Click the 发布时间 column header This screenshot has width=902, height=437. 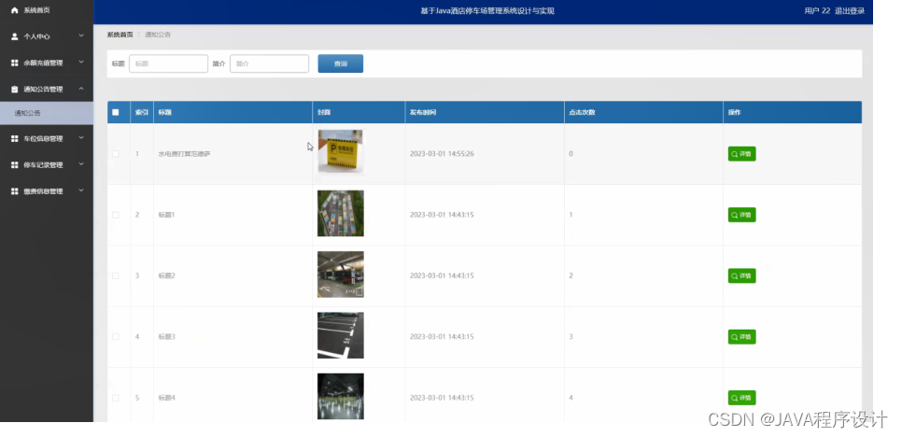coord(485,112)
